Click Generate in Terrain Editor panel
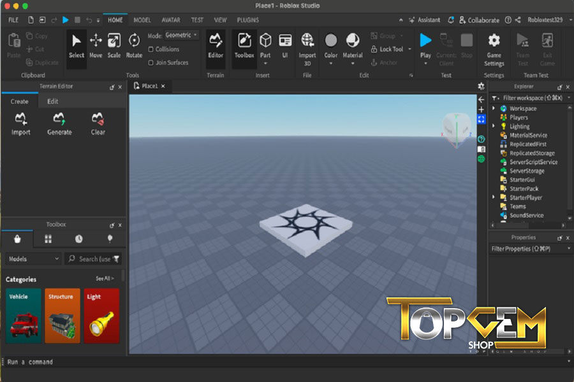The height and width of the screenshot is (382, 574). click(x=59, y=124)
